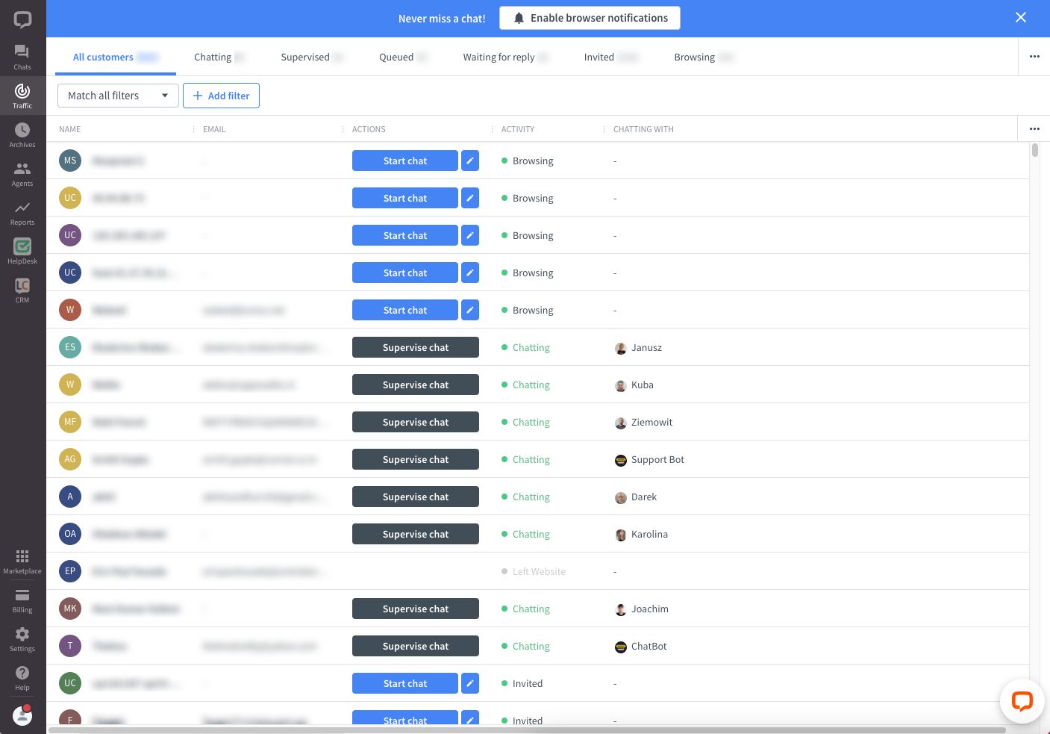Image resolution: width=1050 pixels, height=734 pixels.
Task: Open the Queued customers tab
Action: tap(396, 57)
